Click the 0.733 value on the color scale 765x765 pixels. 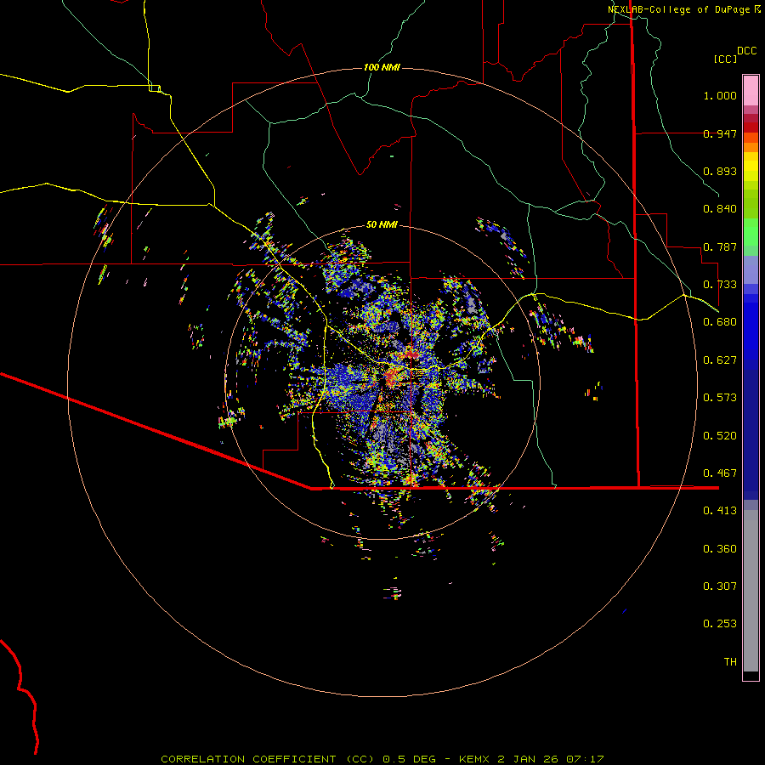[720, 285]
